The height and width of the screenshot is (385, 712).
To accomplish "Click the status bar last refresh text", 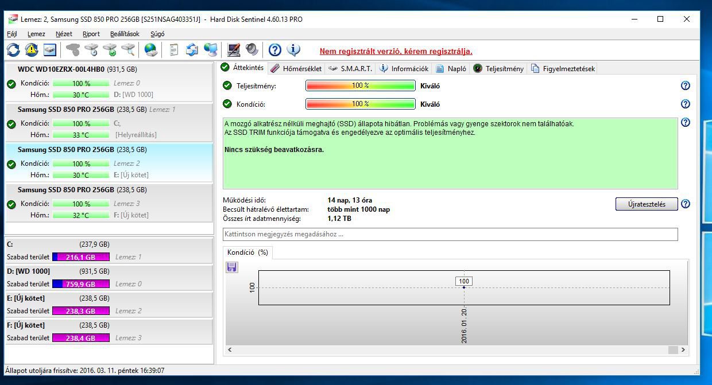I will pos(85,371).
